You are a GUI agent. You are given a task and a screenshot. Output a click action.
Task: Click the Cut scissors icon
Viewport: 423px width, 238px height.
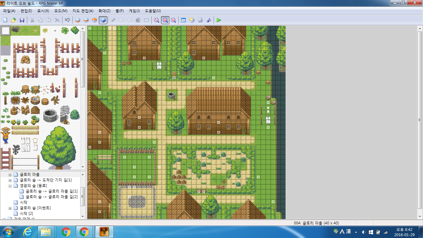tap(32, 20)
